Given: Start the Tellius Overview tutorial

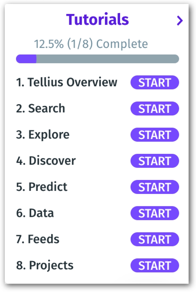Looking at the screenshot, I should click(155, 83).
